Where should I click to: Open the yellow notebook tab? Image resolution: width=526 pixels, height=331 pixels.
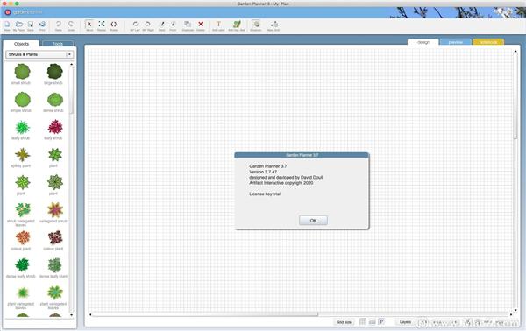[488, 42]
